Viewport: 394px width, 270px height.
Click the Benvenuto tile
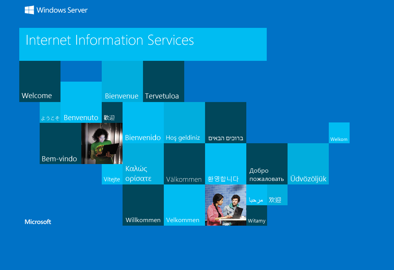click(81, 102)
